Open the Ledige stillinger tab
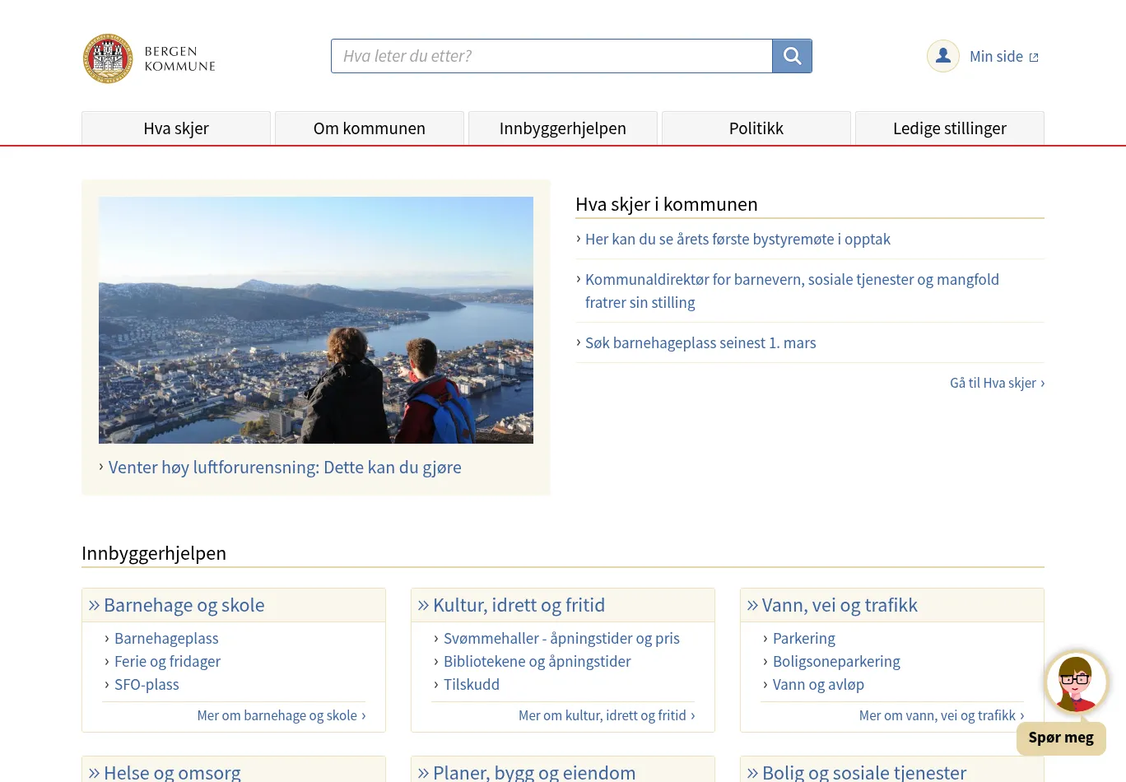 [950, 128]
